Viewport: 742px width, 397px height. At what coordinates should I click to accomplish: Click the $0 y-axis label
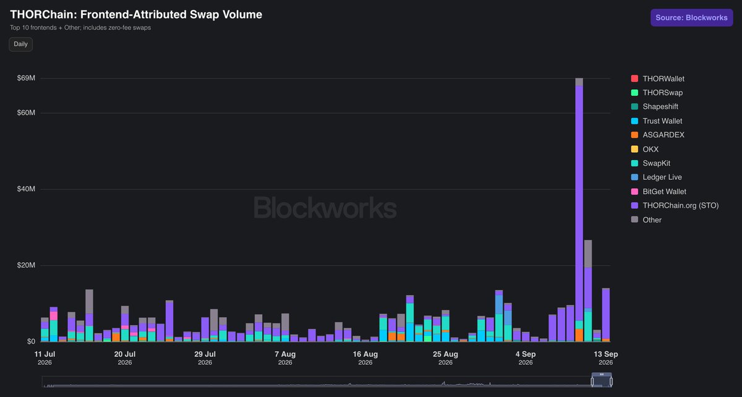click(30, 341)
